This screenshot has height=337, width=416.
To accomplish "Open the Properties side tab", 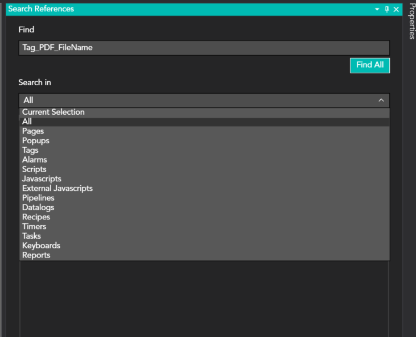I will click(x=412, y=22).
